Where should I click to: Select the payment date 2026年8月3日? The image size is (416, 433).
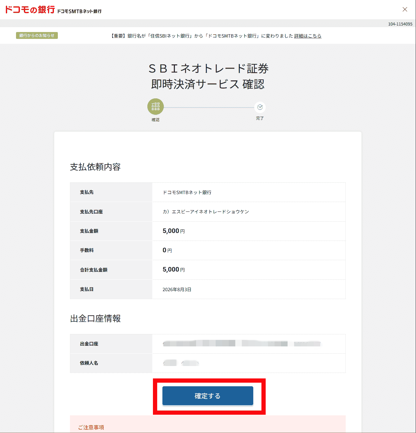(177, 290)
